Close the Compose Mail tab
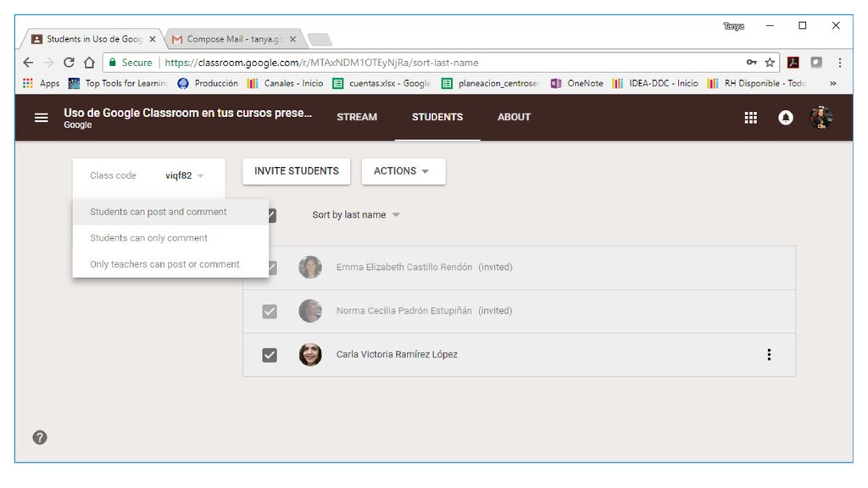868x488 pixels. [292, 39]
